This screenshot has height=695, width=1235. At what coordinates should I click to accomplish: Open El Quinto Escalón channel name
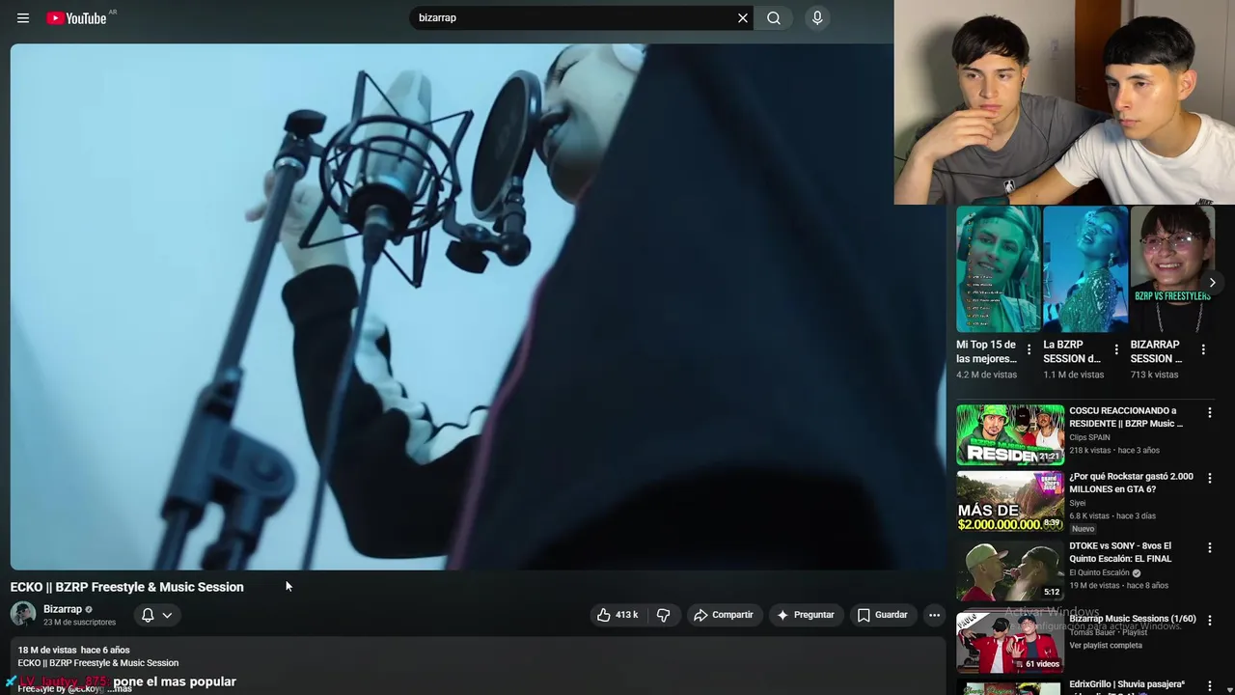click(1099, 572)
